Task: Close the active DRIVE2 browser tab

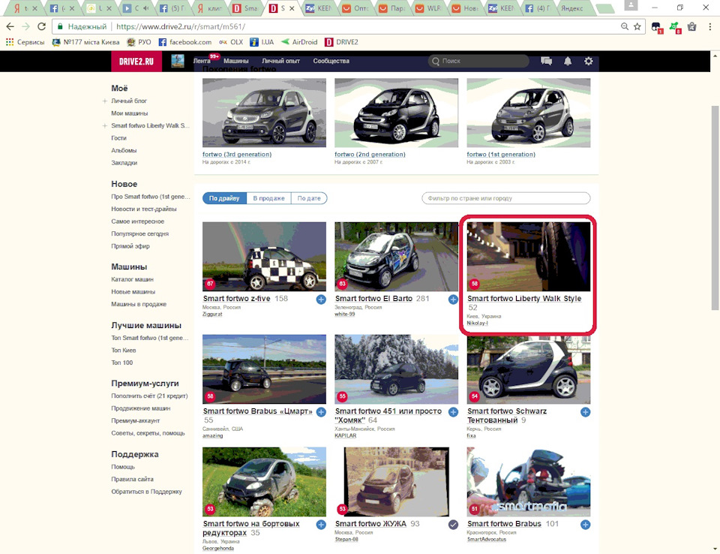Action: point(292,8)
